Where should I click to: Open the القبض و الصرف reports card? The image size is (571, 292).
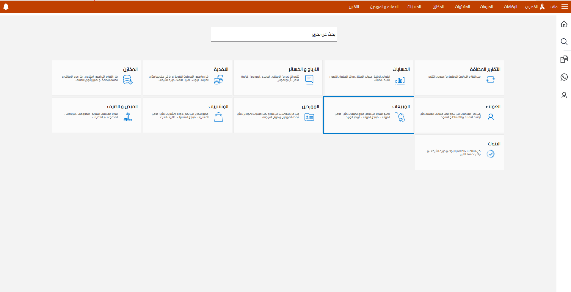(96, 115)
